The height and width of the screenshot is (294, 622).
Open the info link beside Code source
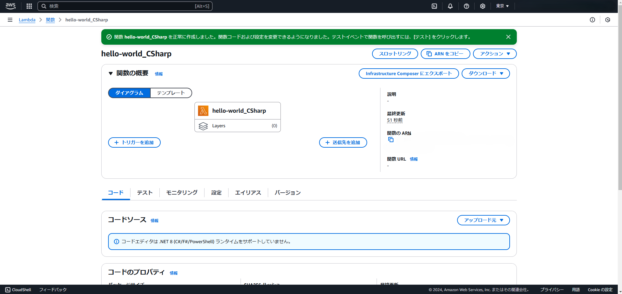click(x=155, y=220)
